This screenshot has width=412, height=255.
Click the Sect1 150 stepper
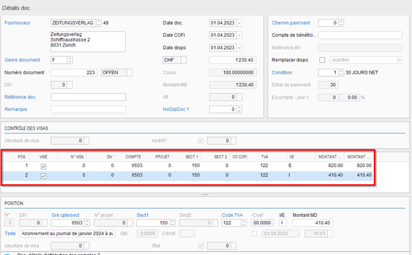[x=172, y=223]
